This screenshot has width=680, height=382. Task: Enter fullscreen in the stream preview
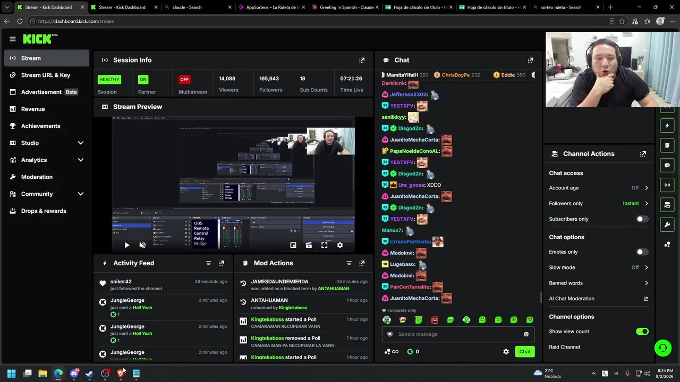coord(324,245)
